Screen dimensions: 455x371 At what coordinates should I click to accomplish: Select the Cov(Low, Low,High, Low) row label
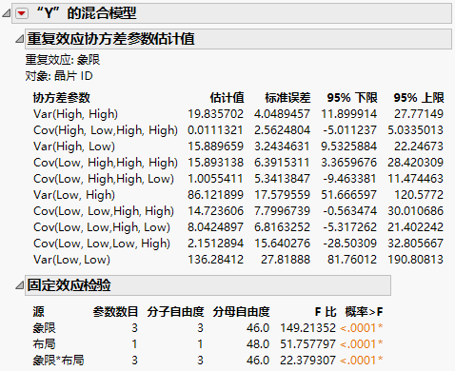[102, 227]
